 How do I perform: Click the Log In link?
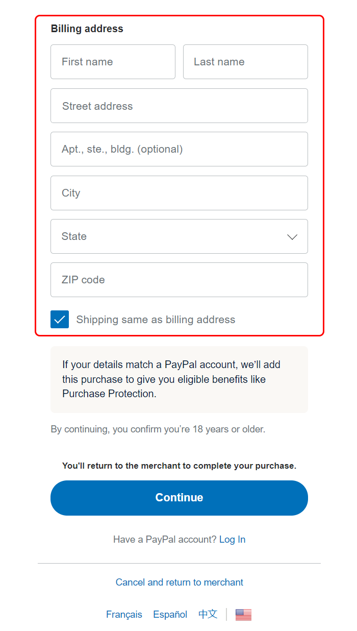click(x=232, y=540)
